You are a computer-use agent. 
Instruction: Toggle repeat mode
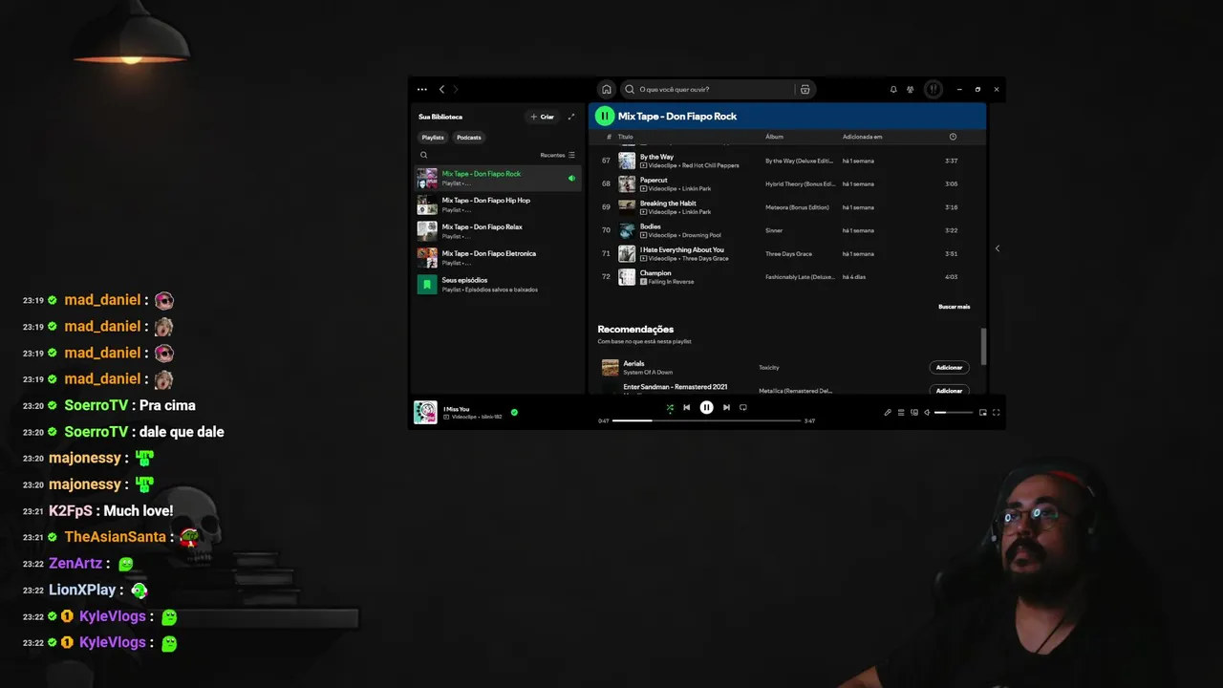[743, 407]
